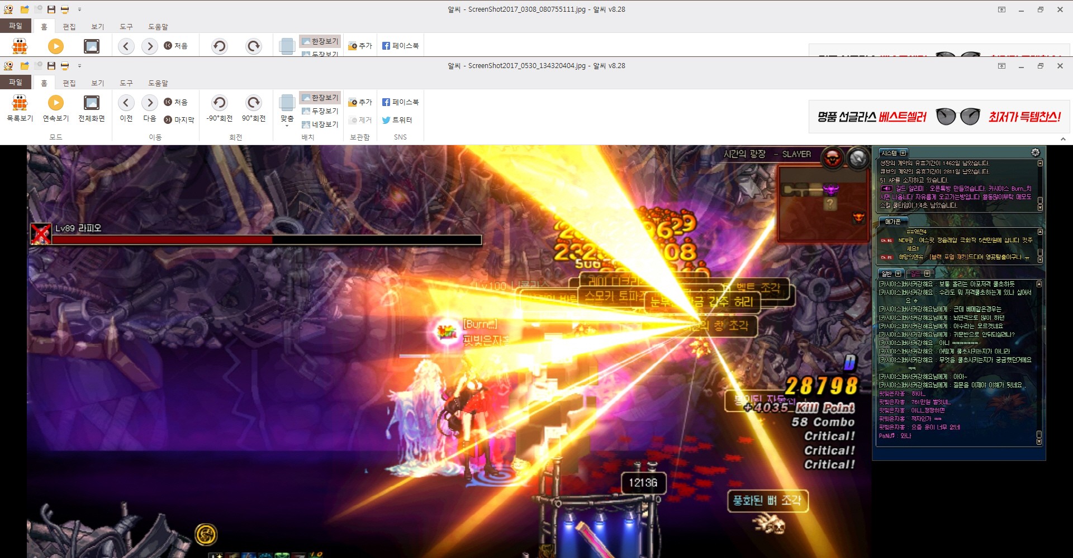This screenshot has height=558, width=1073.
Task: Click save icon in back window title bar
Action: 51,9
